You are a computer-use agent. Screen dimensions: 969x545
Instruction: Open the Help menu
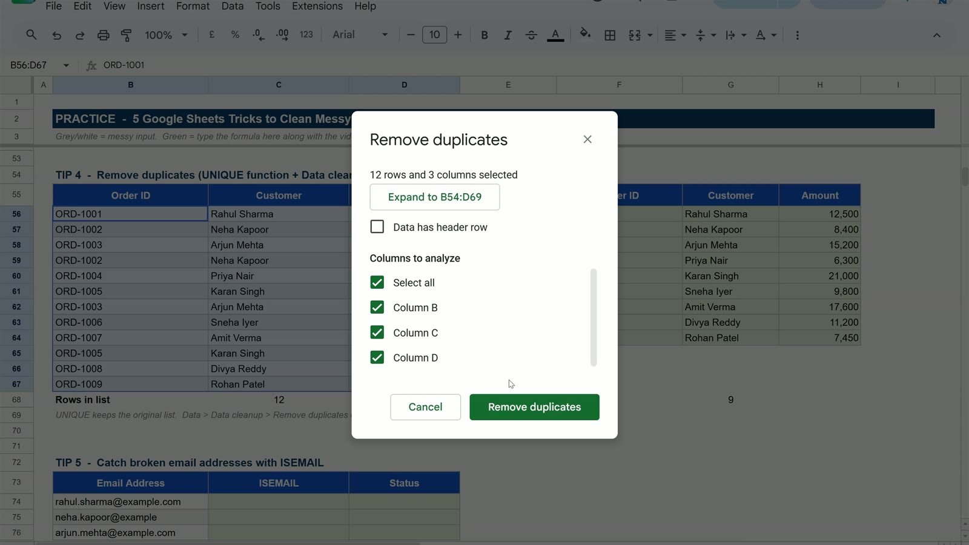pyautogui.click(x=365, y=6)
